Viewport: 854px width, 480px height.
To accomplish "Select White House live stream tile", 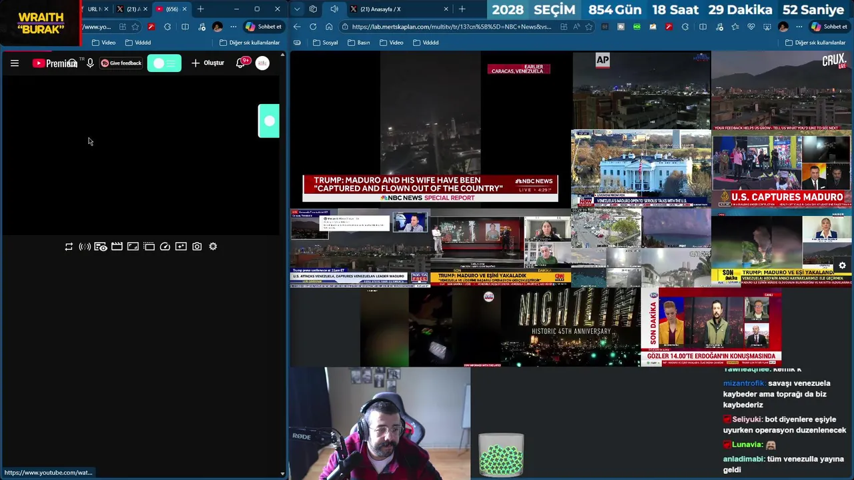I will tap(641, 168).
